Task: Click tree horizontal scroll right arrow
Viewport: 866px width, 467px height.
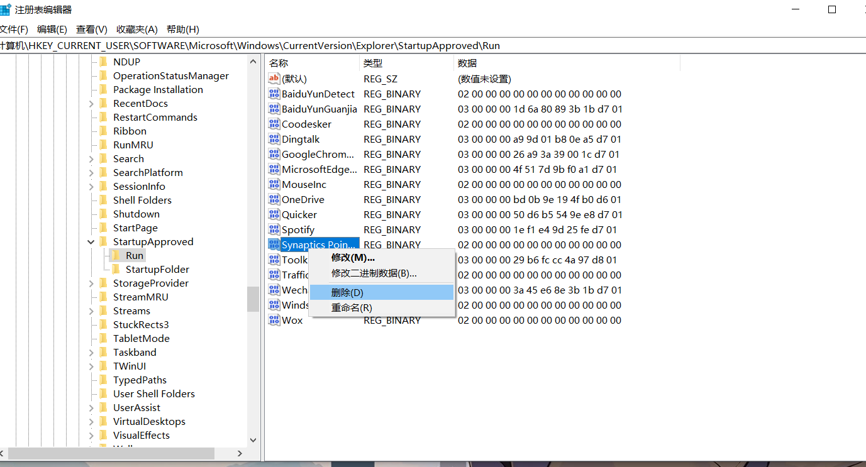Action: (240, 453)
